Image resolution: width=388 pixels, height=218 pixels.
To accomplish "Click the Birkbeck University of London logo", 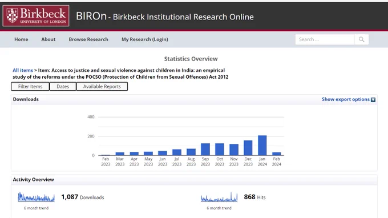I will tap(36, 15).
